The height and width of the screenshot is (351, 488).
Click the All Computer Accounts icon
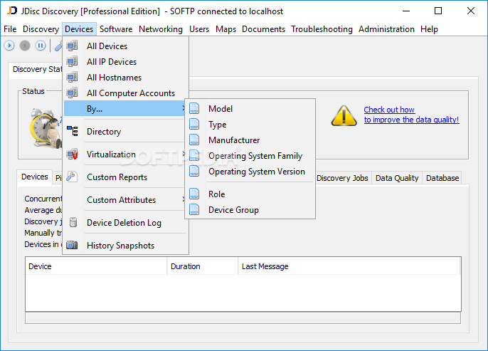click(x=73, y=93)
